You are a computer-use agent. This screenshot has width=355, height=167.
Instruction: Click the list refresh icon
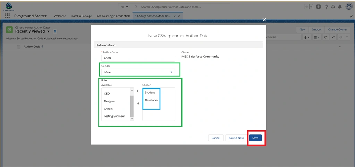326,37
